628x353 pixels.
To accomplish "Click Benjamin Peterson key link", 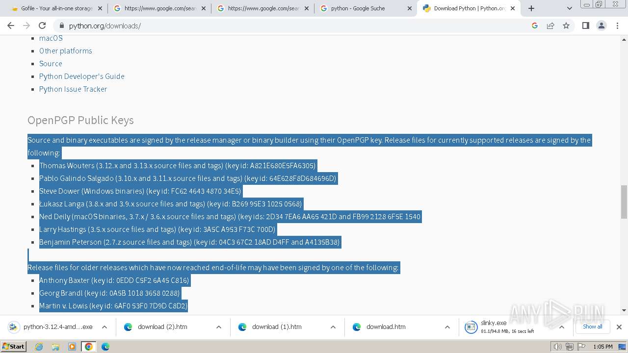I will click(x=189, y=242).
